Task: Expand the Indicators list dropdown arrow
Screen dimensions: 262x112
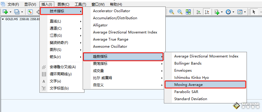Action: pyautogui.click(x=222, y=12)
